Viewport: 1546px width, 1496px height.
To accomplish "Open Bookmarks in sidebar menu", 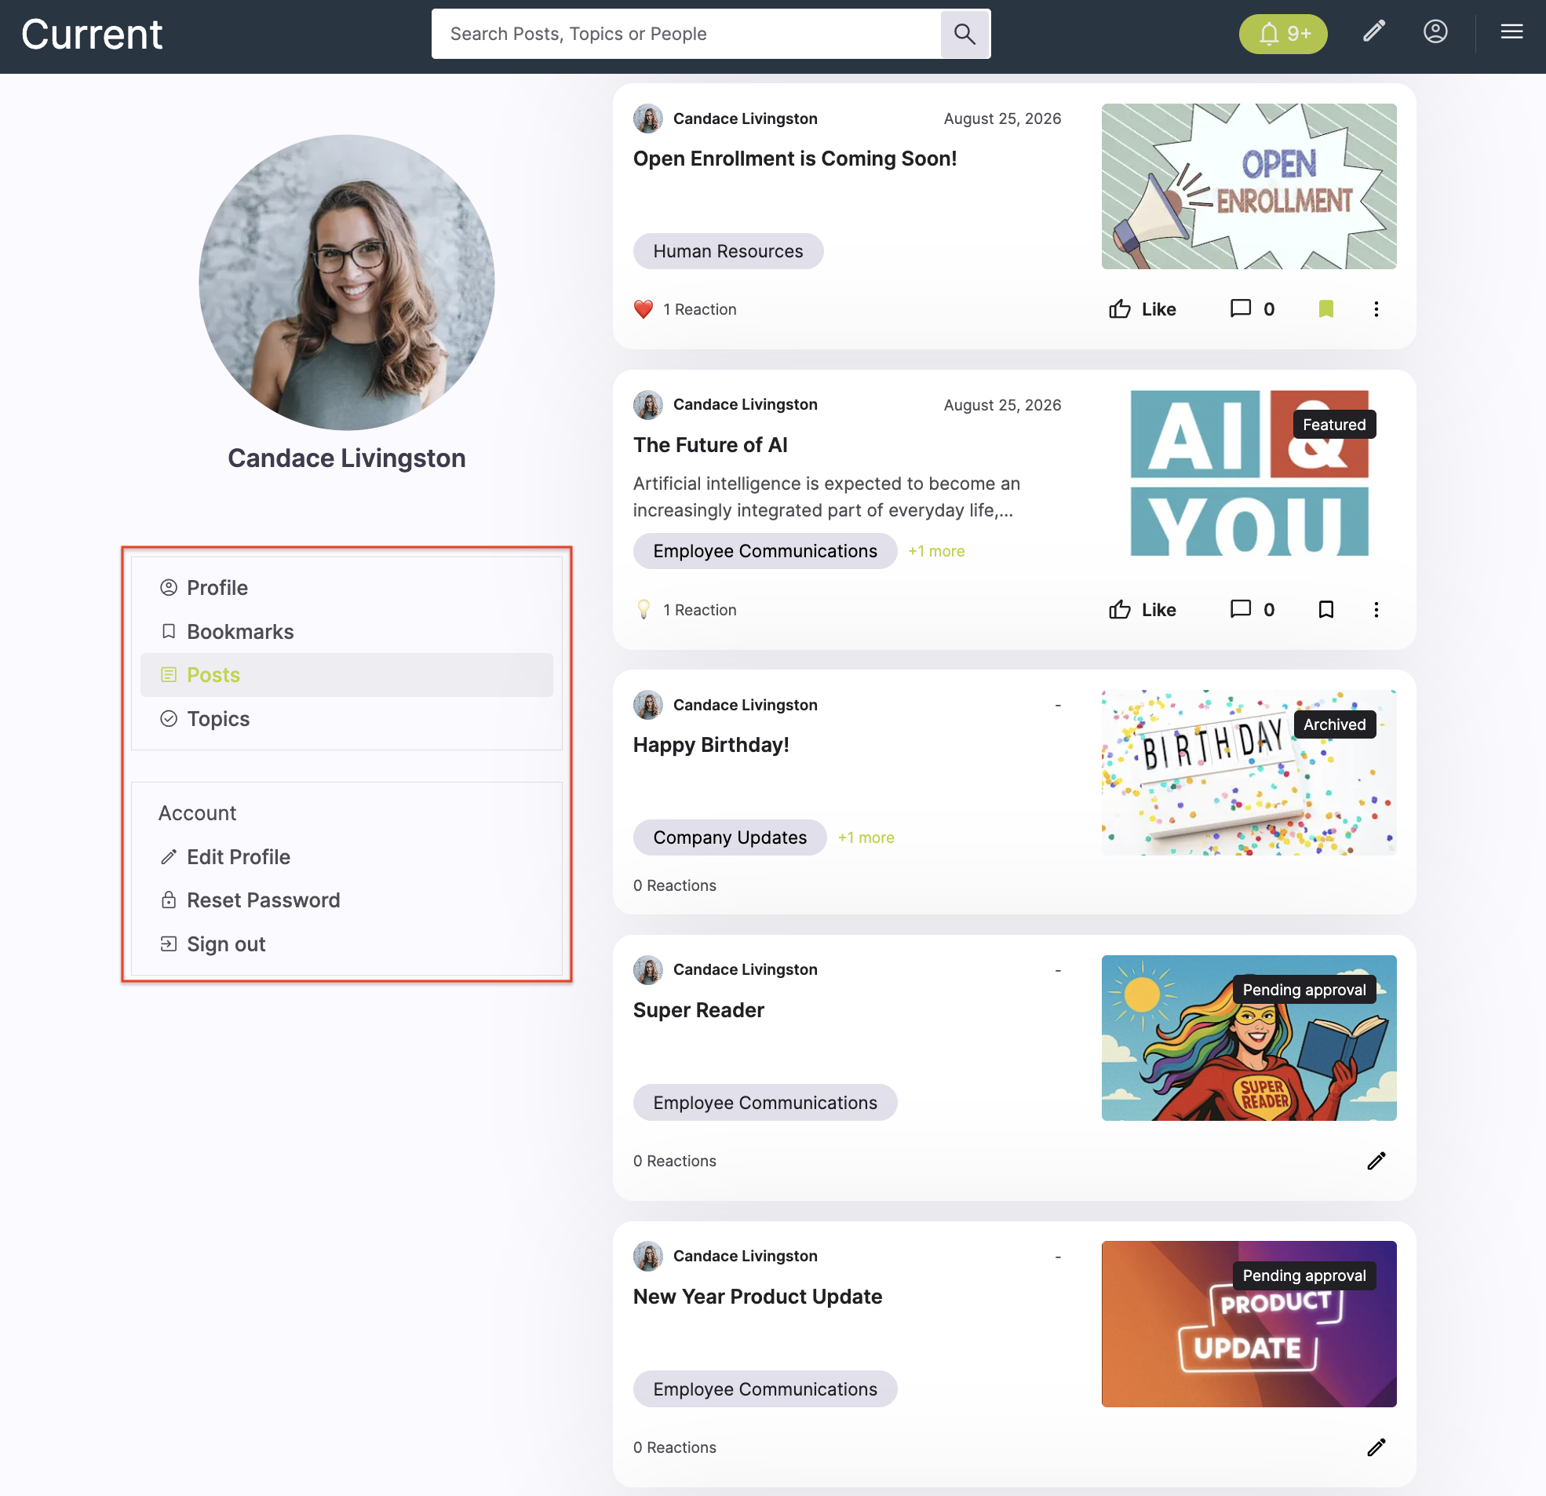I will pos(346,632).
